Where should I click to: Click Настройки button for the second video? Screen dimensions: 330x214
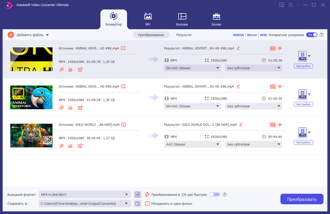303,104
